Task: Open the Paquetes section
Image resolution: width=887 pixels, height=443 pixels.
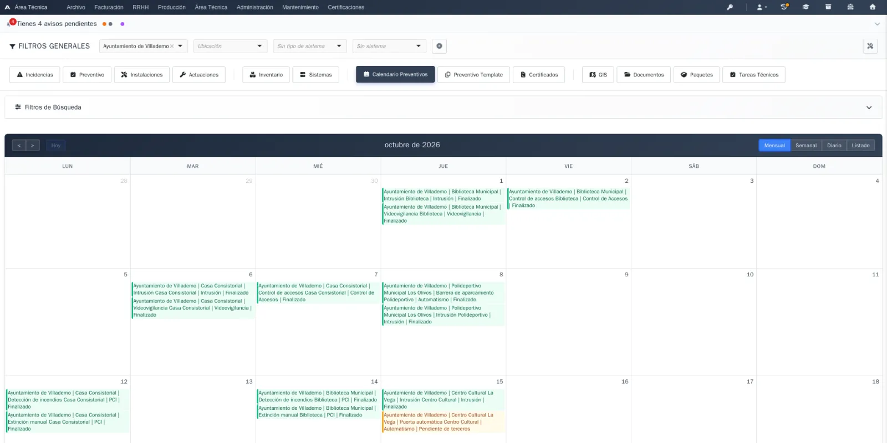Action: coord(697,75)
